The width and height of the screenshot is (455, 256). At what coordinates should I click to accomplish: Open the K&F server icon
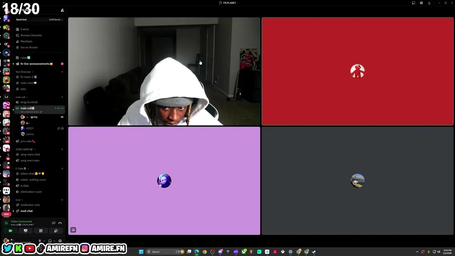point(6,191)
